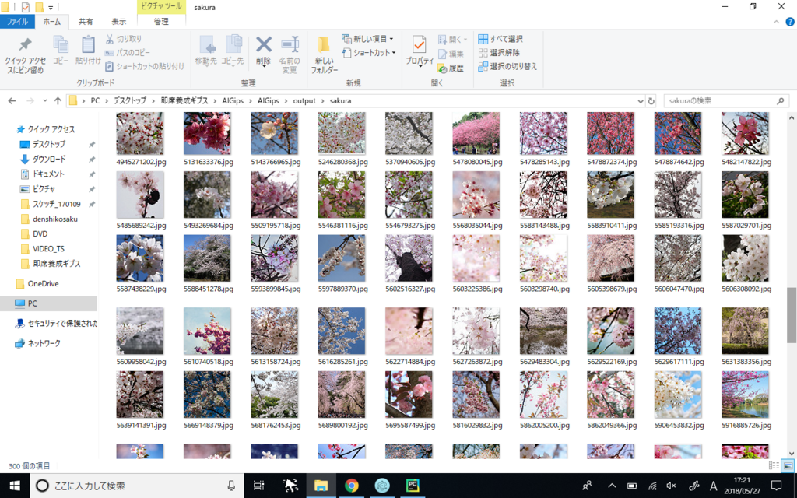797x498 pixels.
Task: Click the Windows Start button
Action: pos(15,486)
